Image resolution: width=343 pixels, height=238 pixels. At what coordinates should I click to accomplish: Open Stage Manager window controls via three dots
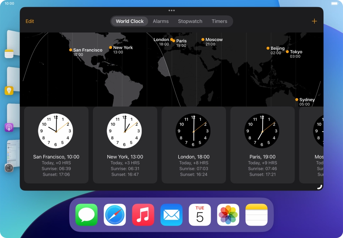(x=172, y=11)
